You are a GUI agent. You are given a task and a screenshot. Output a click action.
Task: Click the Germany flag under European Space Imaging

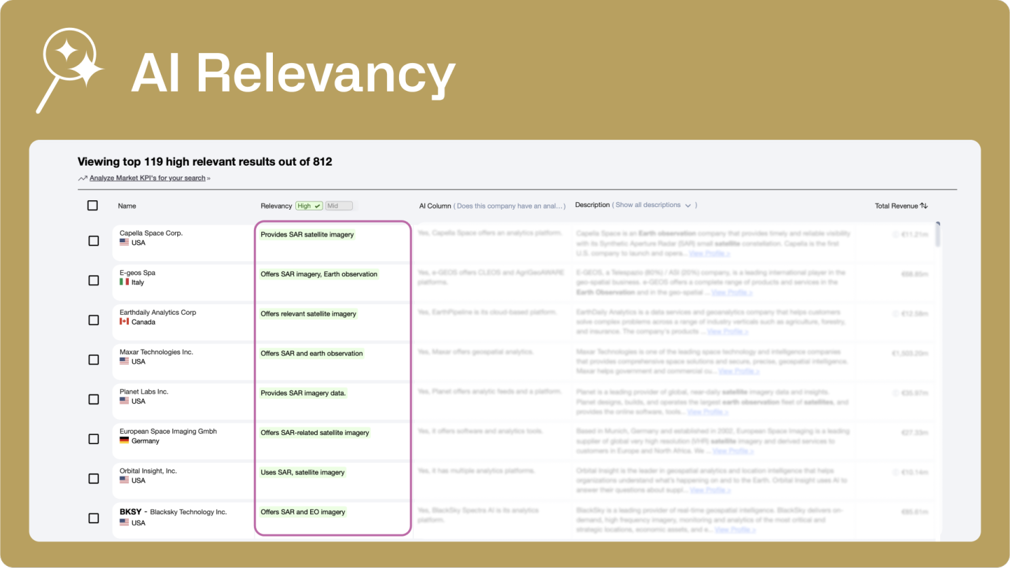point(124,440)
